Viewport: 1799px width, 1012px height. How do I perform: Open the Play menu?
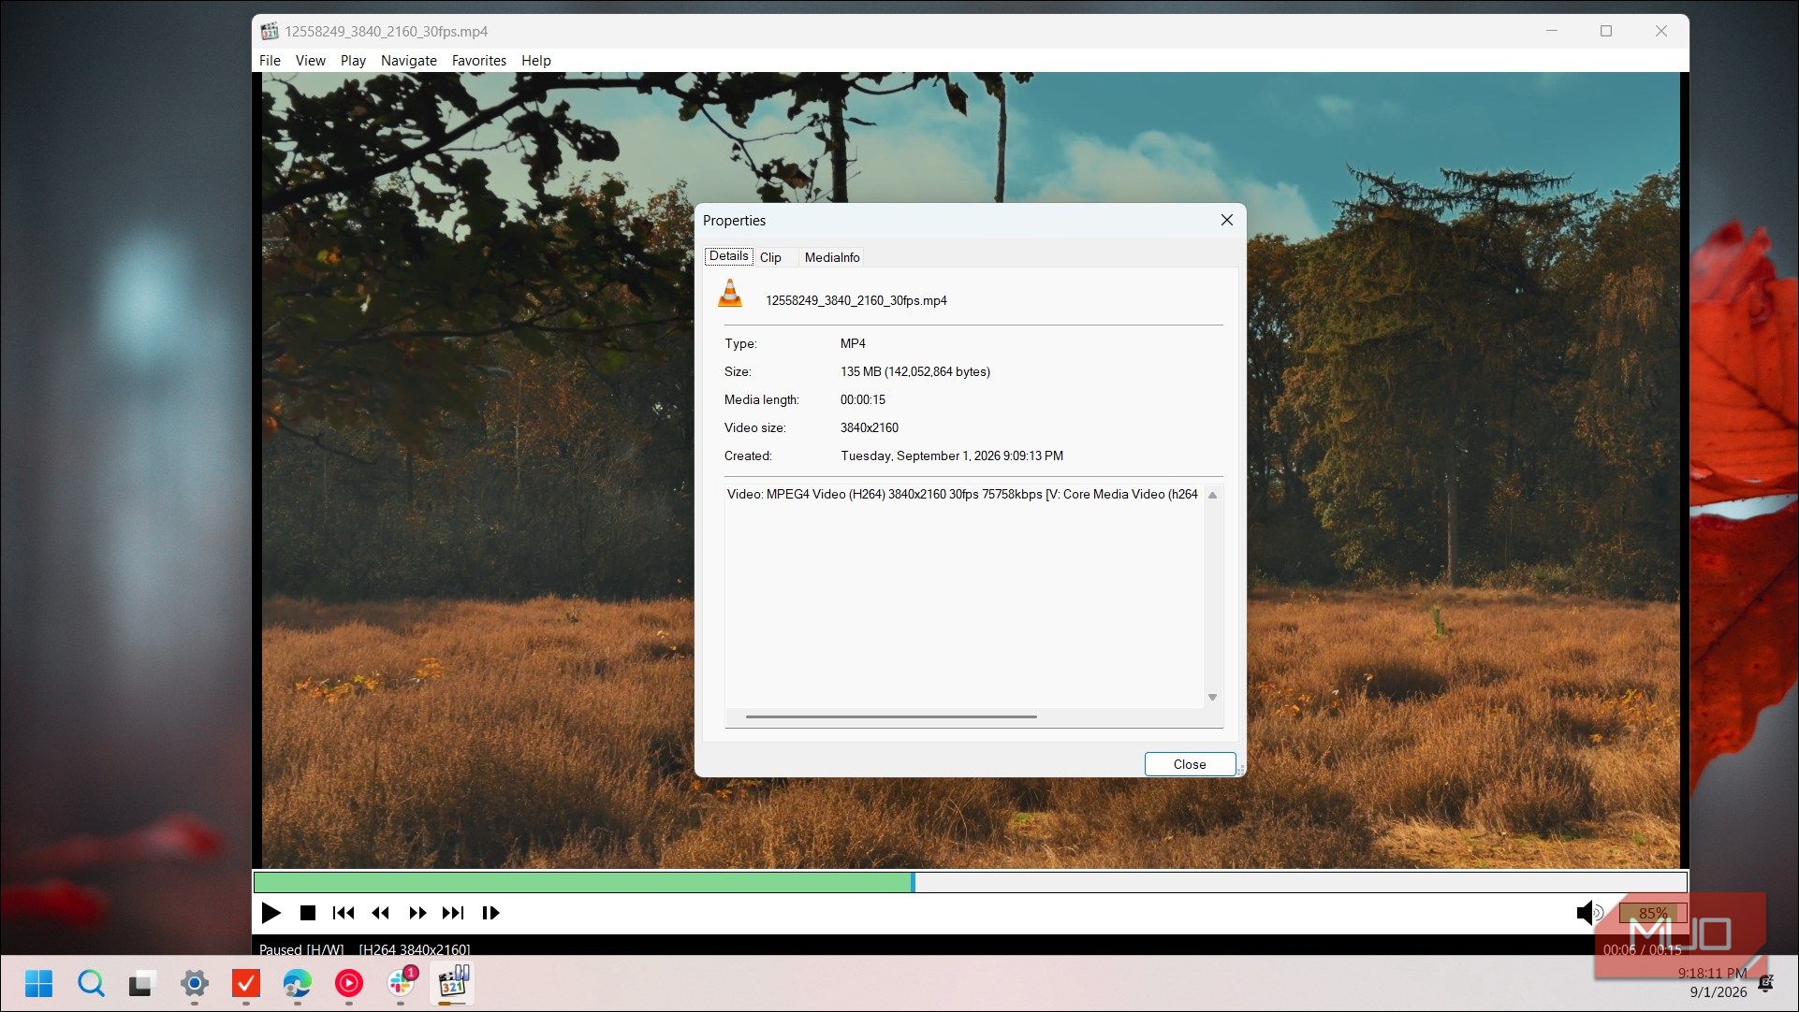pyautogui.click(x=353, y=60)
